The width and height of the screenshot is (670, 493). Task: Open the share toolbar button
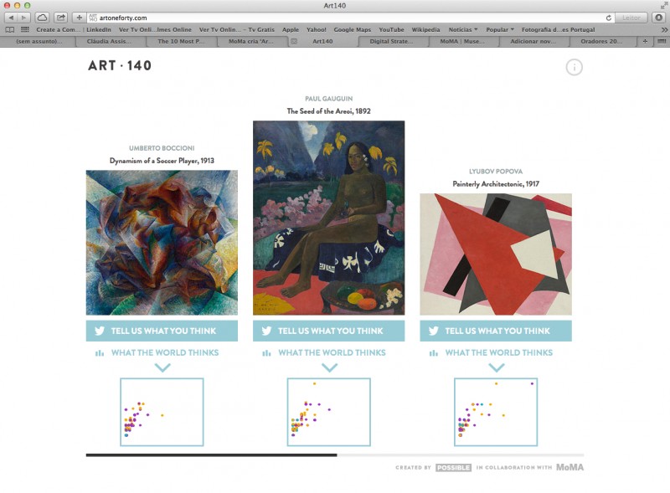click(x=60, y=18)
